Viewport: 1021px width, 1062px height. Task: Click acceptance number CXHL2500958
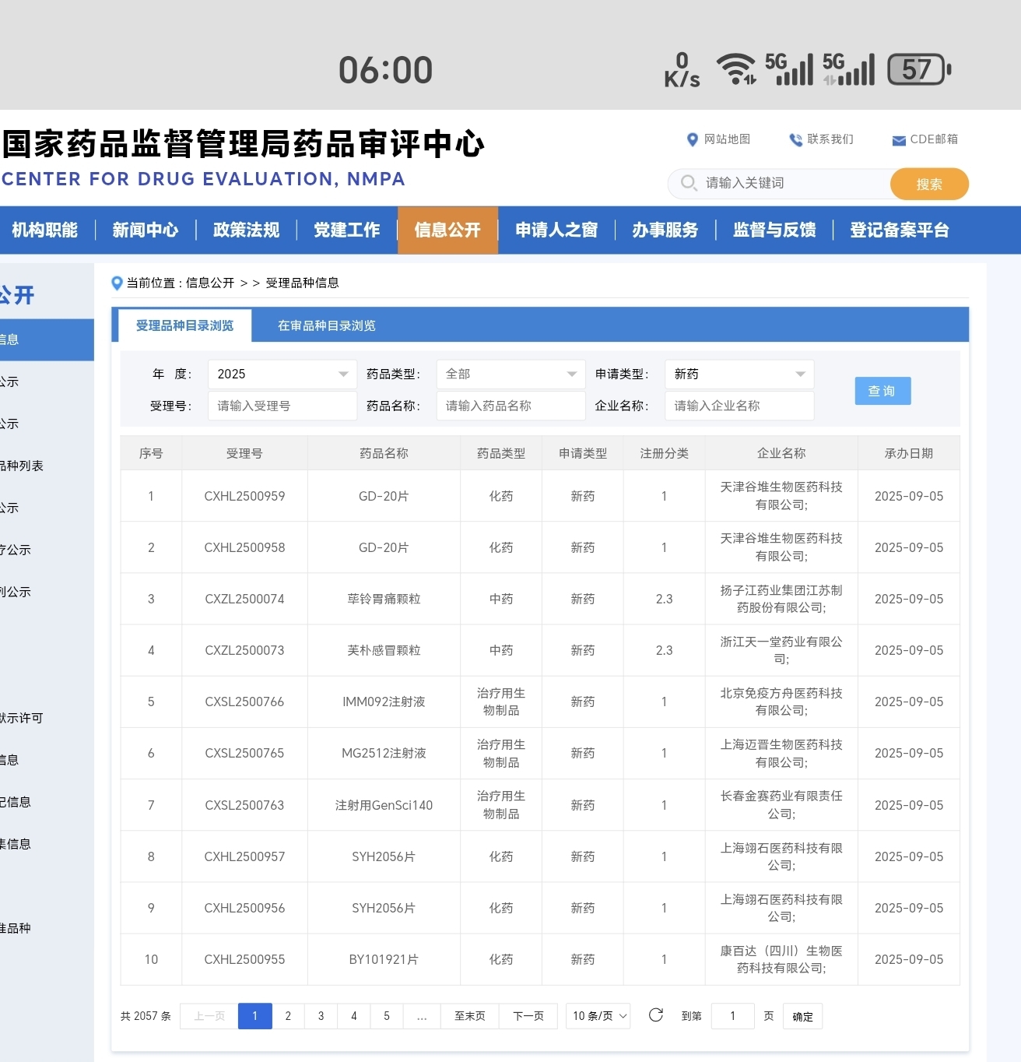click(x=244, y=547)
